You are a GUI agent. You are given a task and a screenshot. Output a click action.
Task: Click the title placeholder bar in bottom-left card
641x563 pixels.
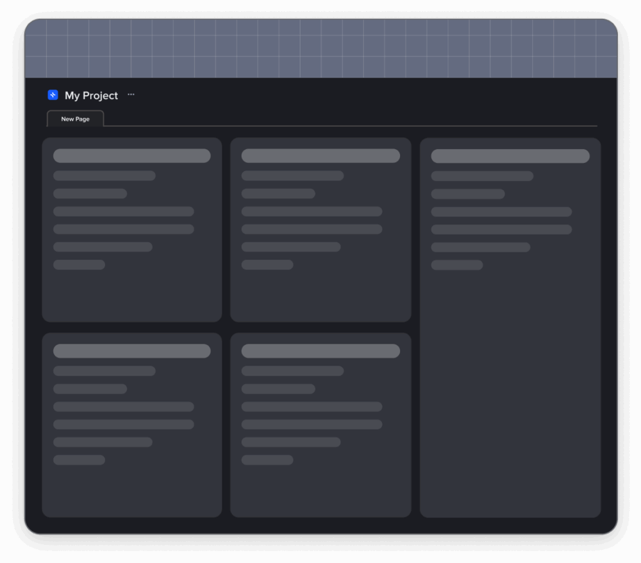131,351
